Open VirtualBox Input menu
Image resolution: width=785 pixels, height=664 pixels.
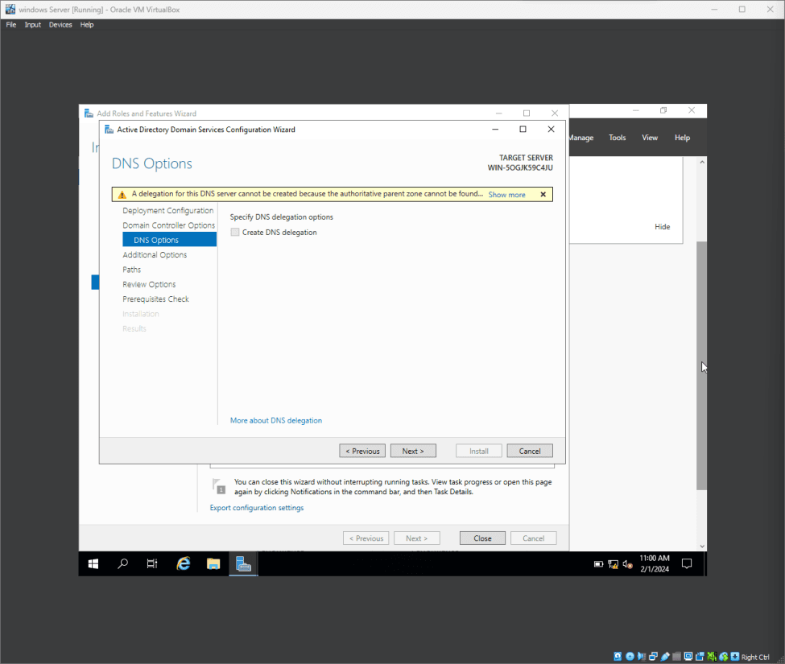(x=32, y=24)
